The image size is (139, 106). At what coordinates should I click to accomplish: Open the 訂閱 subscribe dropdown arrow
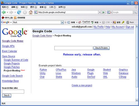(111, 22)
